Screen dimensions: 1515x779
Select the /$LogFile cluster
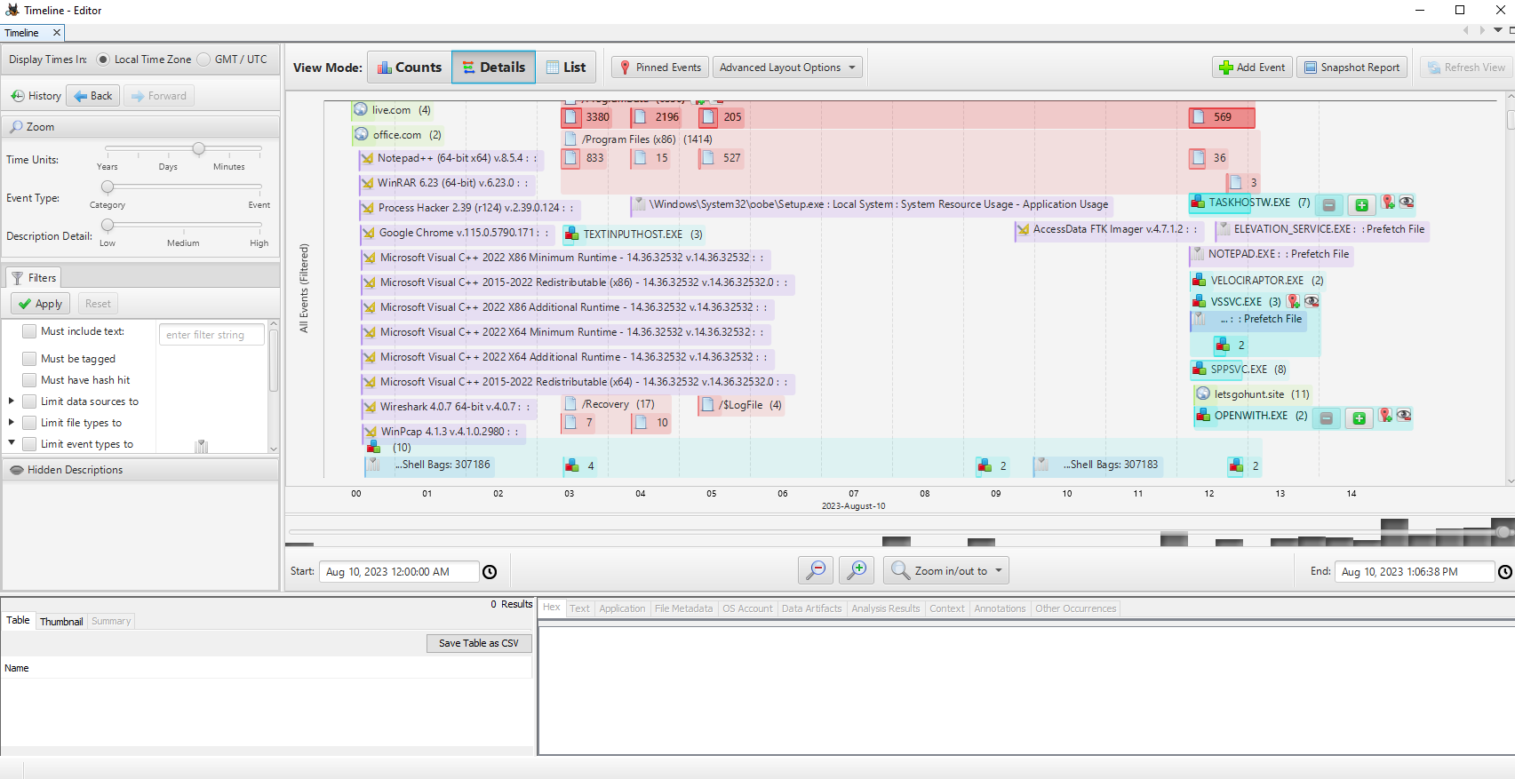[x=741, y=405]
